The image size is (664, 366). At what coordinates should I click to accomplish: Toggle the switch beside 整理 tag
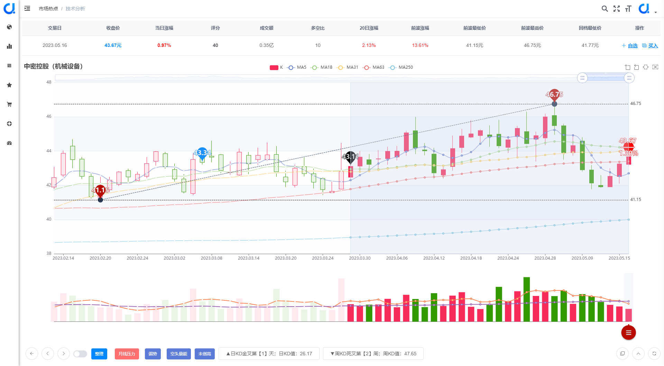click(80, 354)
